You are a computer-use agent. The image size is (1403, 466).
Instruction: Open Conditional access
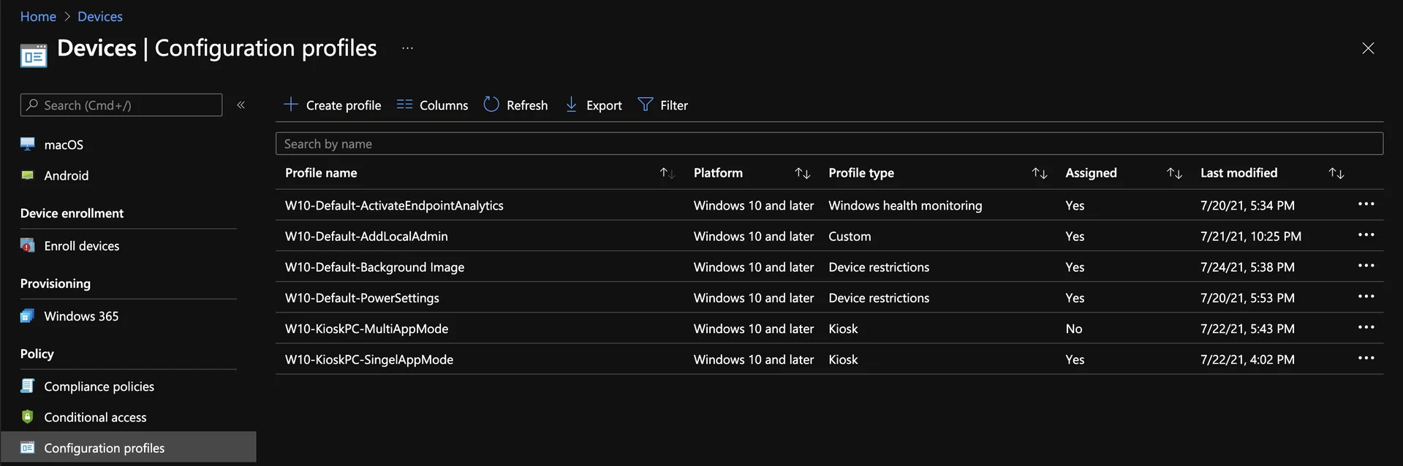pyautogui.click(x=95, y=417)
